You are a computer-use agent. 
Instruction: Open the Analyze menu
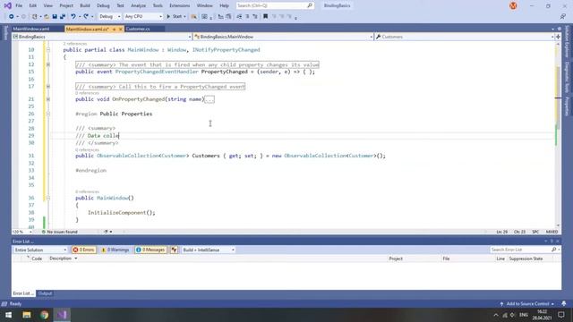point(138,5)
